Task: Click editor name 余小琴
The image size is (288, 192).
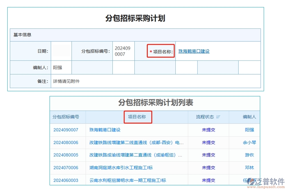Action: pyautogui.click(x=249, y=142)
